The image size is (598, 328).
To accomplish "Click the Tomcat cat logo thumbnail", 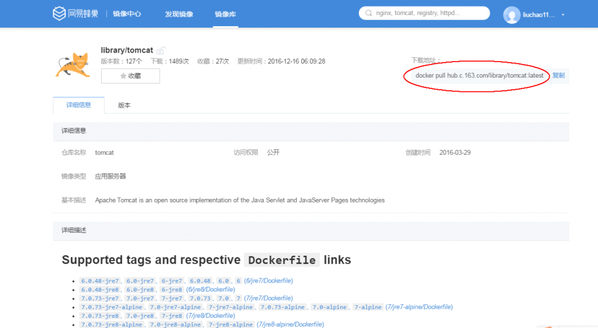I will coord(74,65).
